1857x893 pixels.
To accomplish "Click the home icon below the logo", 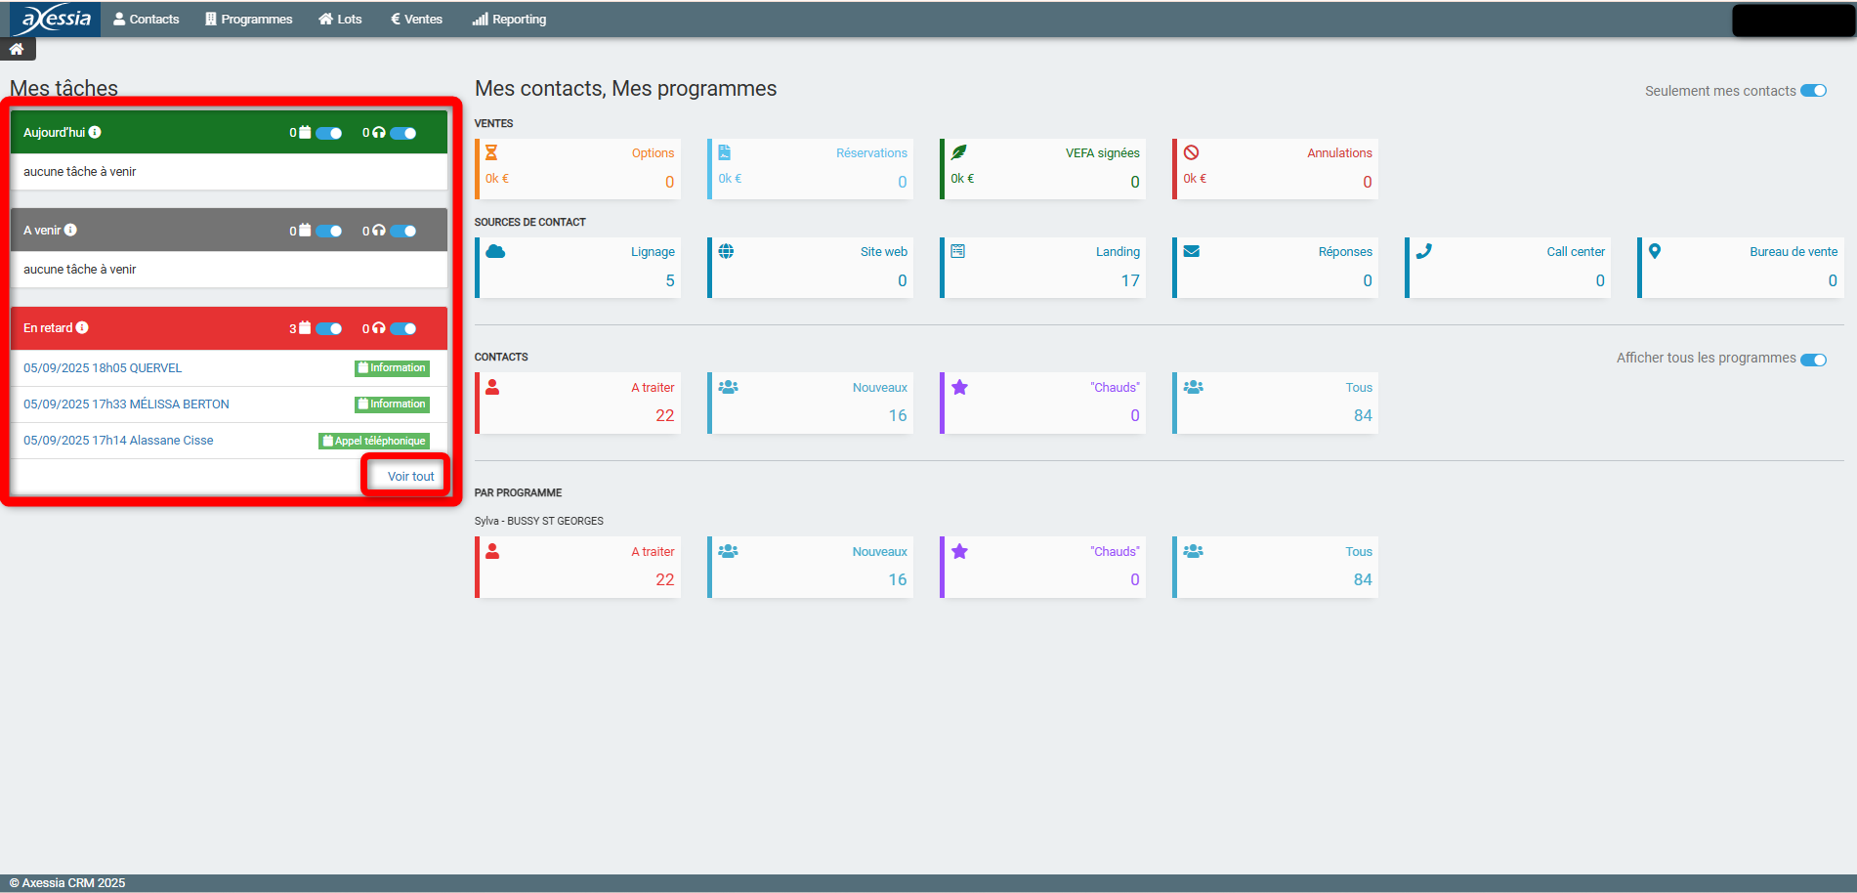I will click(17, 49).
